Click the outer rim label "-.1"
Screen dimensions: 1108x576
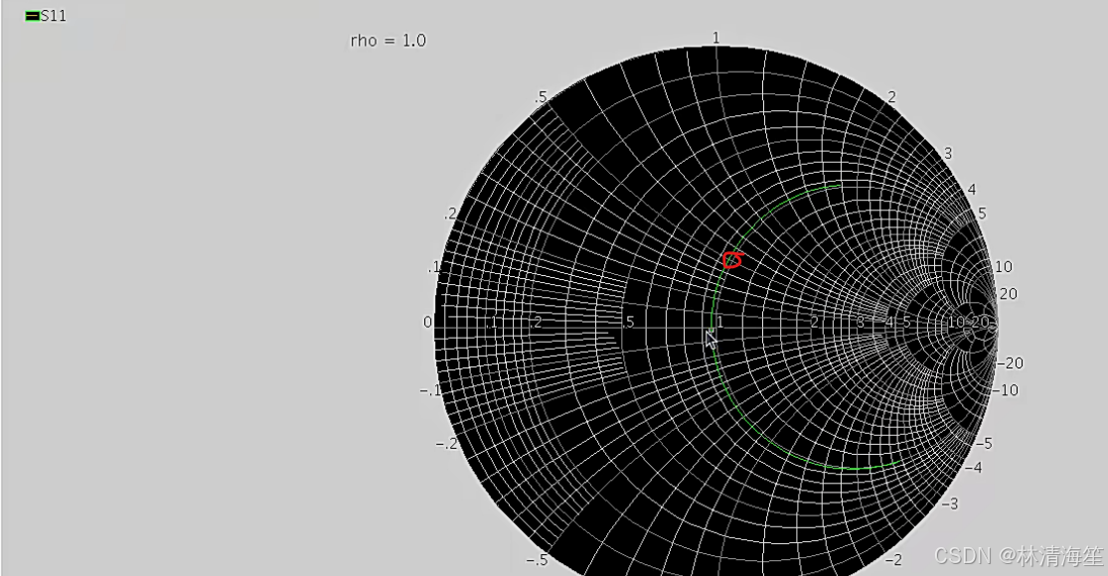click(431, 390)
